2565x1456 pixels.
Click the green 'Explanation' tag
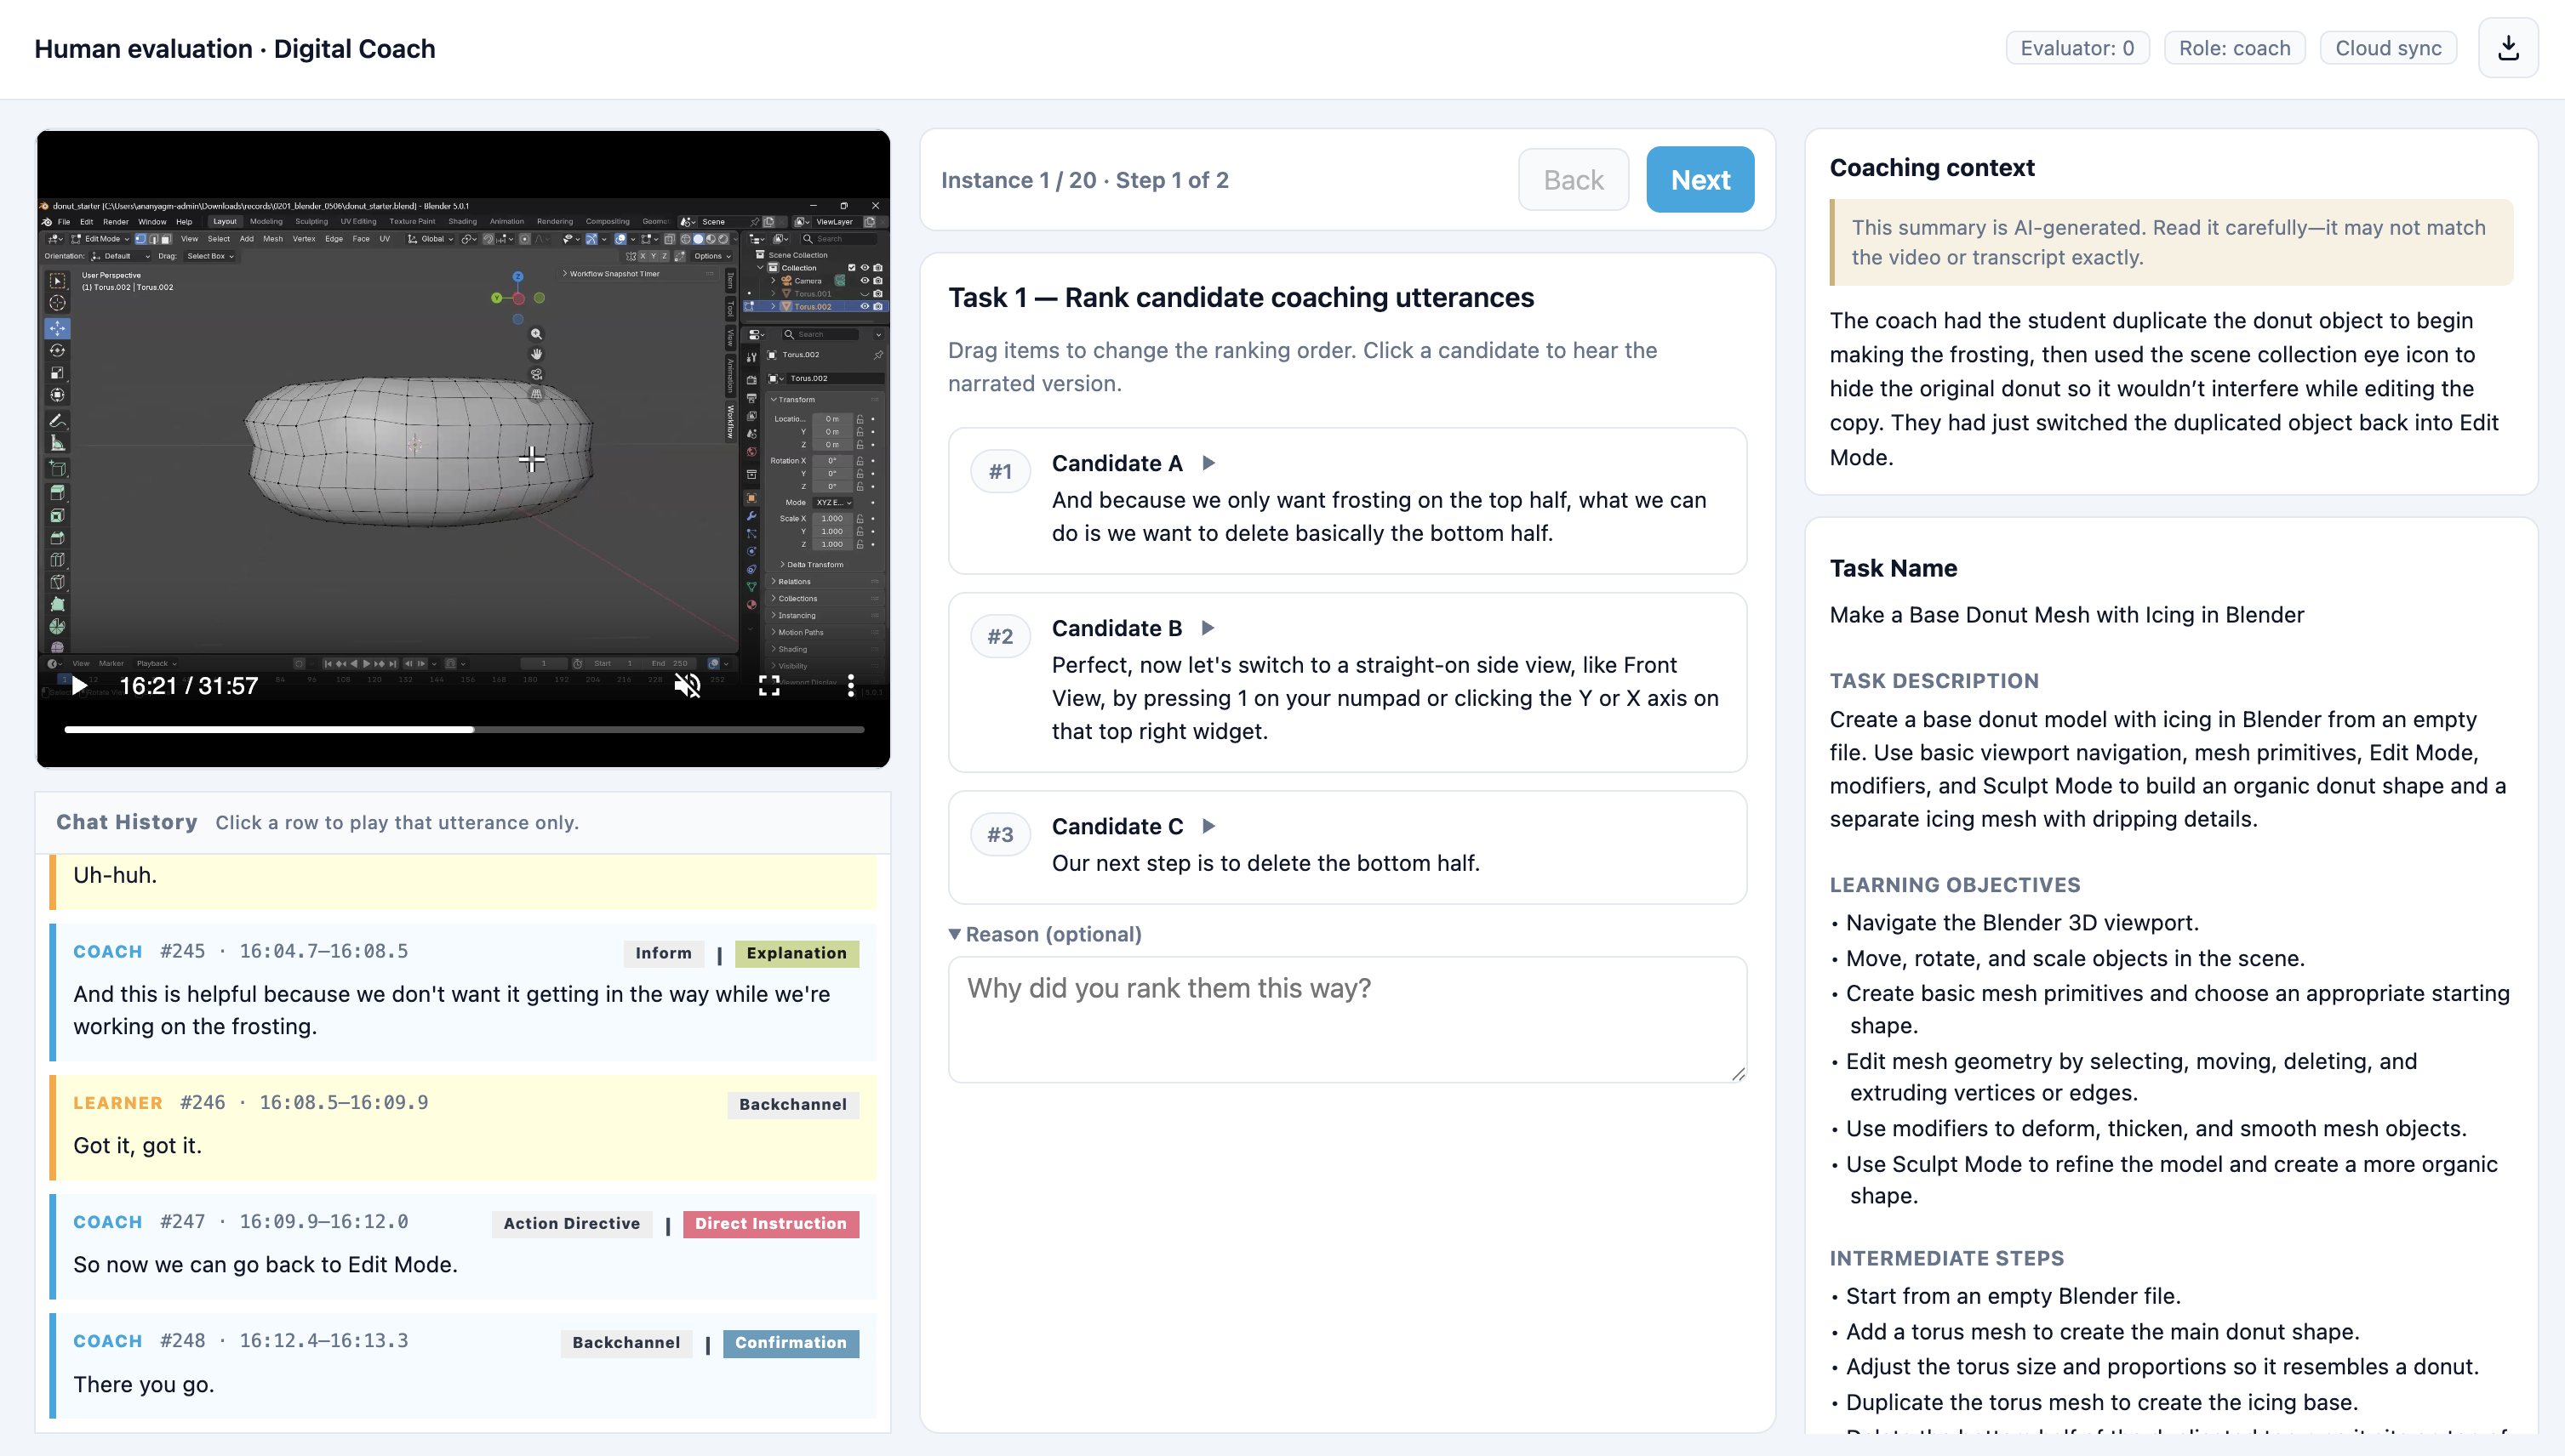point(797,953)
